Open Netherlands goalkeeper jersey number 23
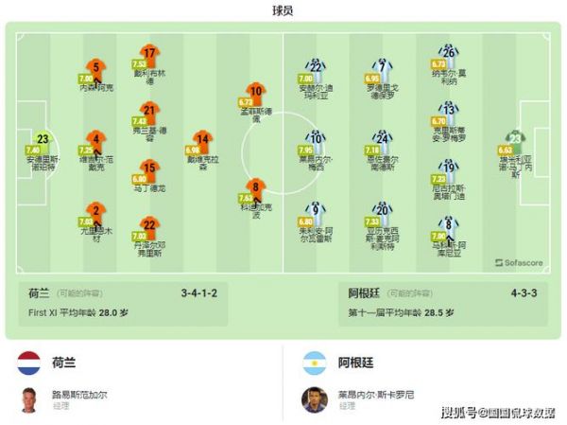567x425 pixels. 43,140
